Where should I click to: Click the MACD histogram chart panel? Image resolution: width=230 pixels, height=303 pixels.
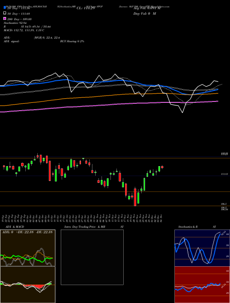pyautogui.click(x=28, y=285)
